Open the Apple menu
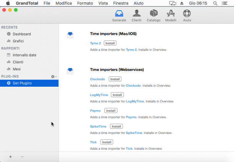 (x=8, y=3)
